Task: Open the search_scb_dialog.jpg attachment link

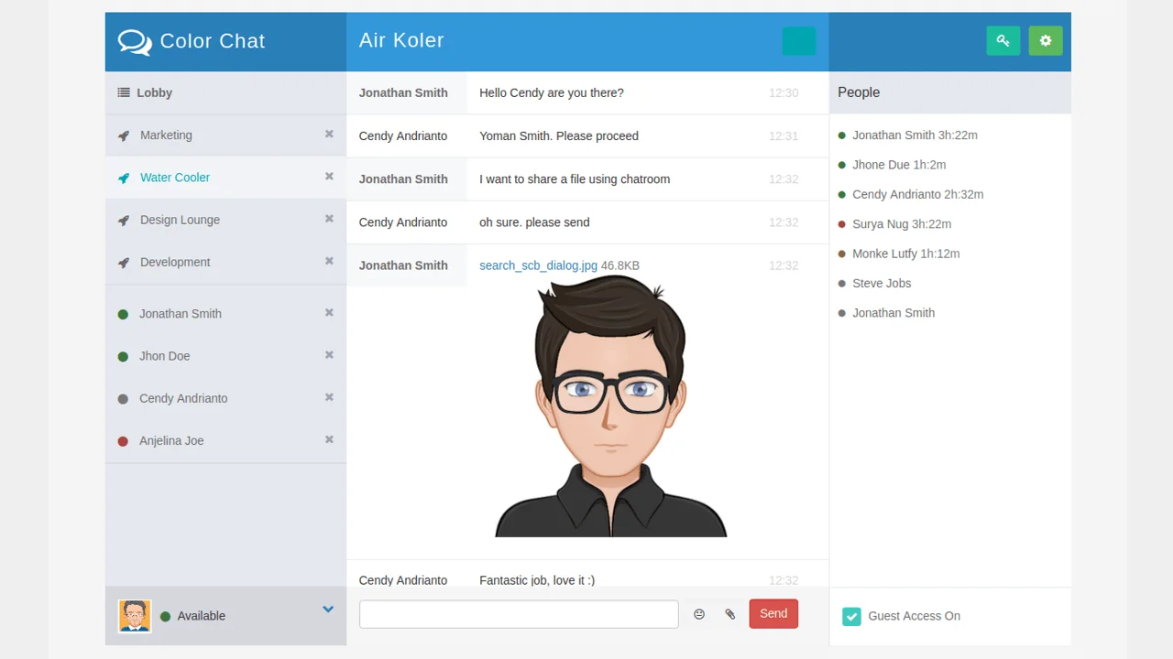Action: [538, 265]
